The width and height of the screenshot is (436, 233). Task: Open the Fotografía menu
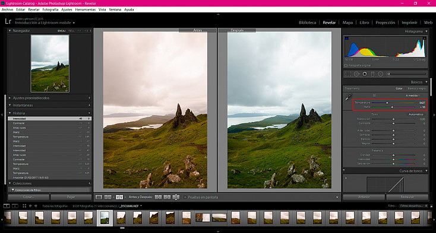click(x=50, y=9)
